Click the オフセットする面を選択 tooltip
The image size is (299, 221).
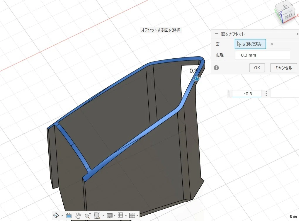161,30
